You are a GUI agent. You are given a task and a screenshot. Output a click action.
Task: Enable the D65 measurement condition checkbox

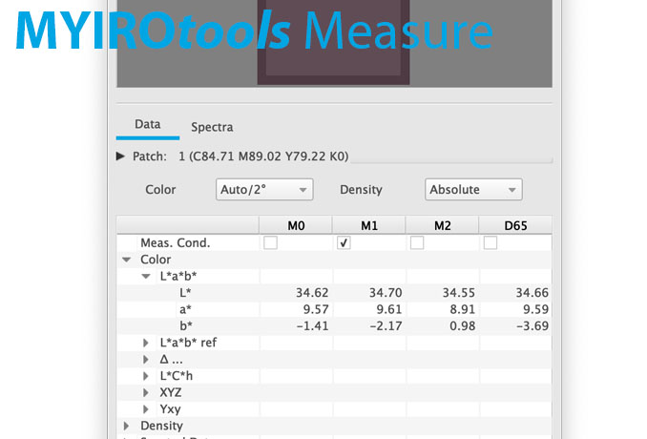[x=490, y=242]
